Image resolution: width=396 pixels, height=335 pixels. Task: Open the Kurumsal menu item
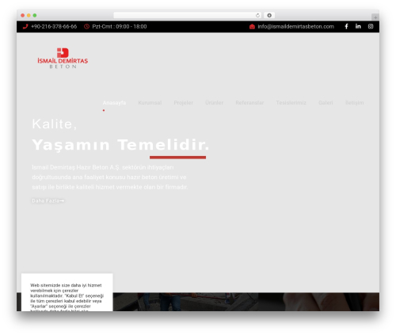[150, 103]
